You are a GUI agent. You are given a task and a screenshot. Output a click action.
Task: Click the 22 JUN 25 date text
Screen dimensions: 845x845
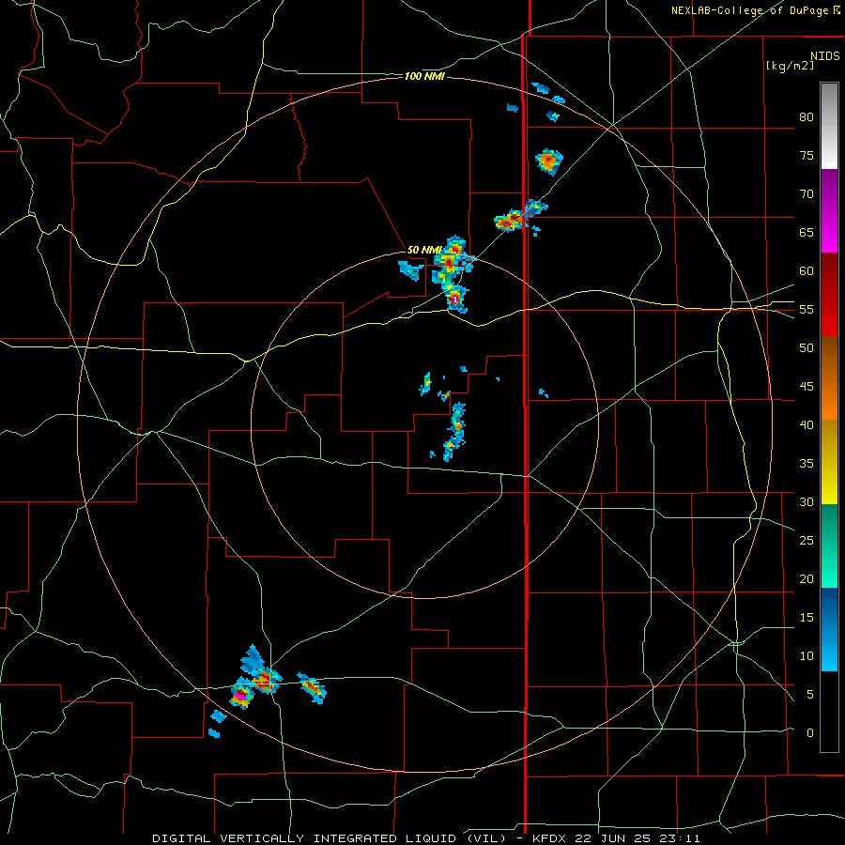[615, 838]
